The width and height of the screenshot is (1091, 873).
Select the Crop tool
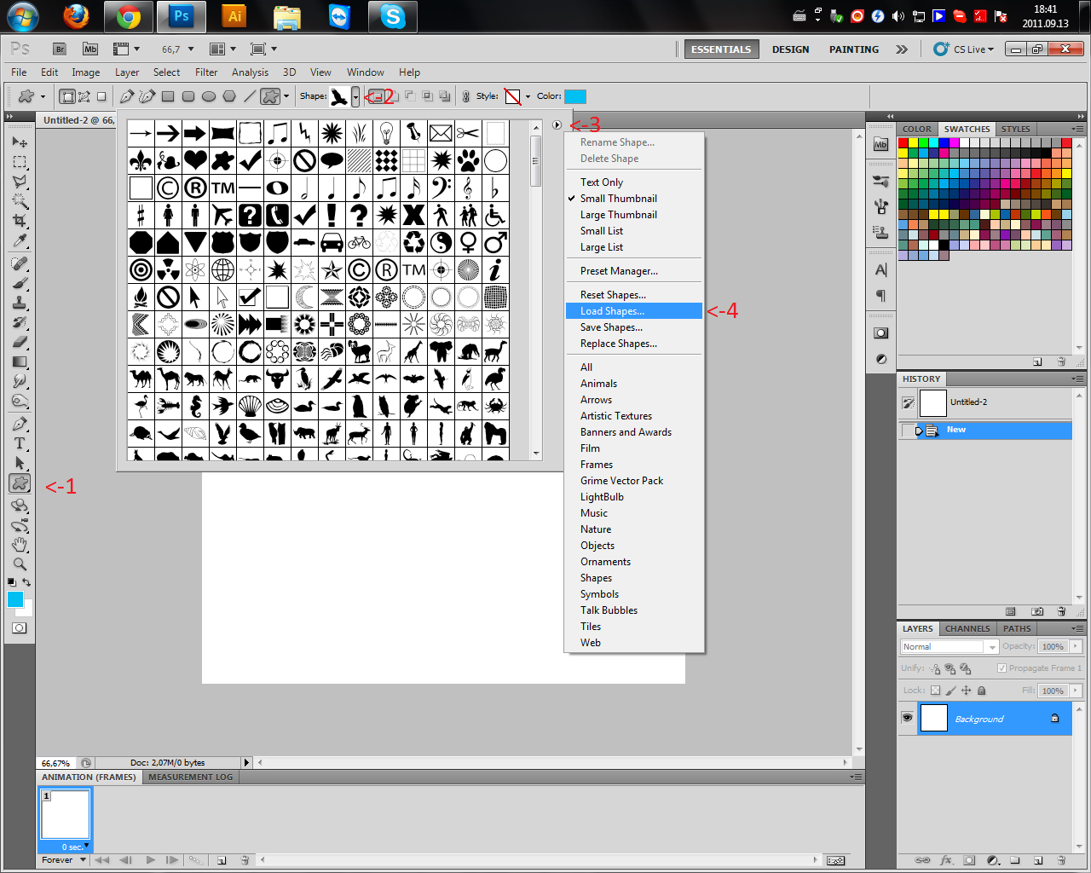click(20, 221)
